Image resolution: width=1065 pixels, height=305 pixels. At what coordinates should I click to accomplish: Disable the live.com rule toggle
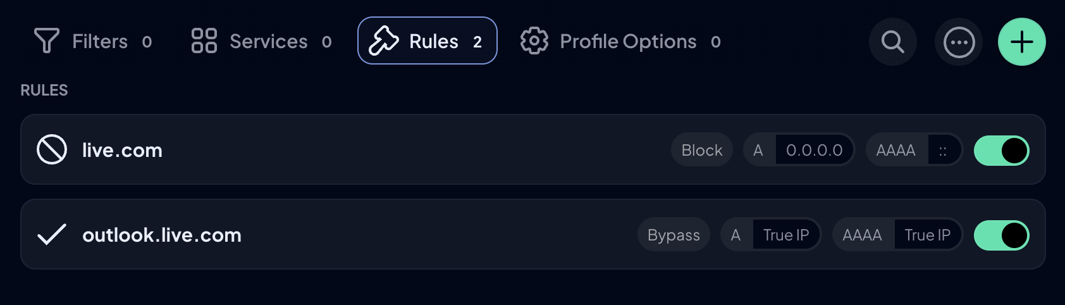coord(1002,151)
